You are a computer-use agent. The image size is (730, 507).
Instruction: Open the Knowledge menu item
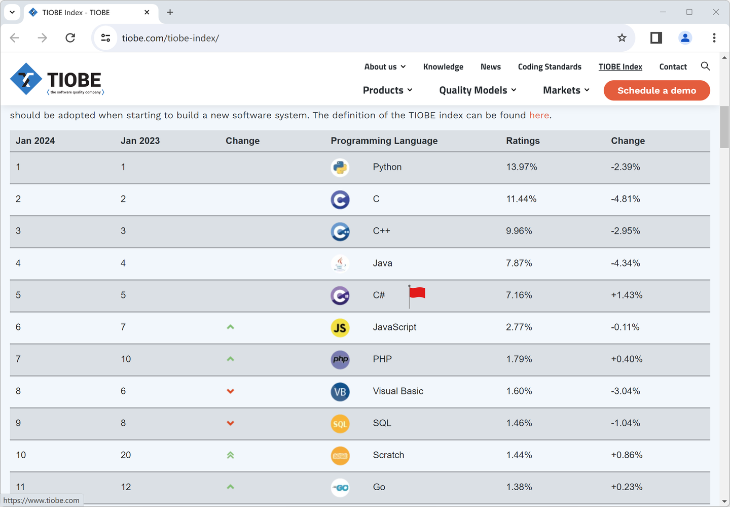(x=443, y=67)
